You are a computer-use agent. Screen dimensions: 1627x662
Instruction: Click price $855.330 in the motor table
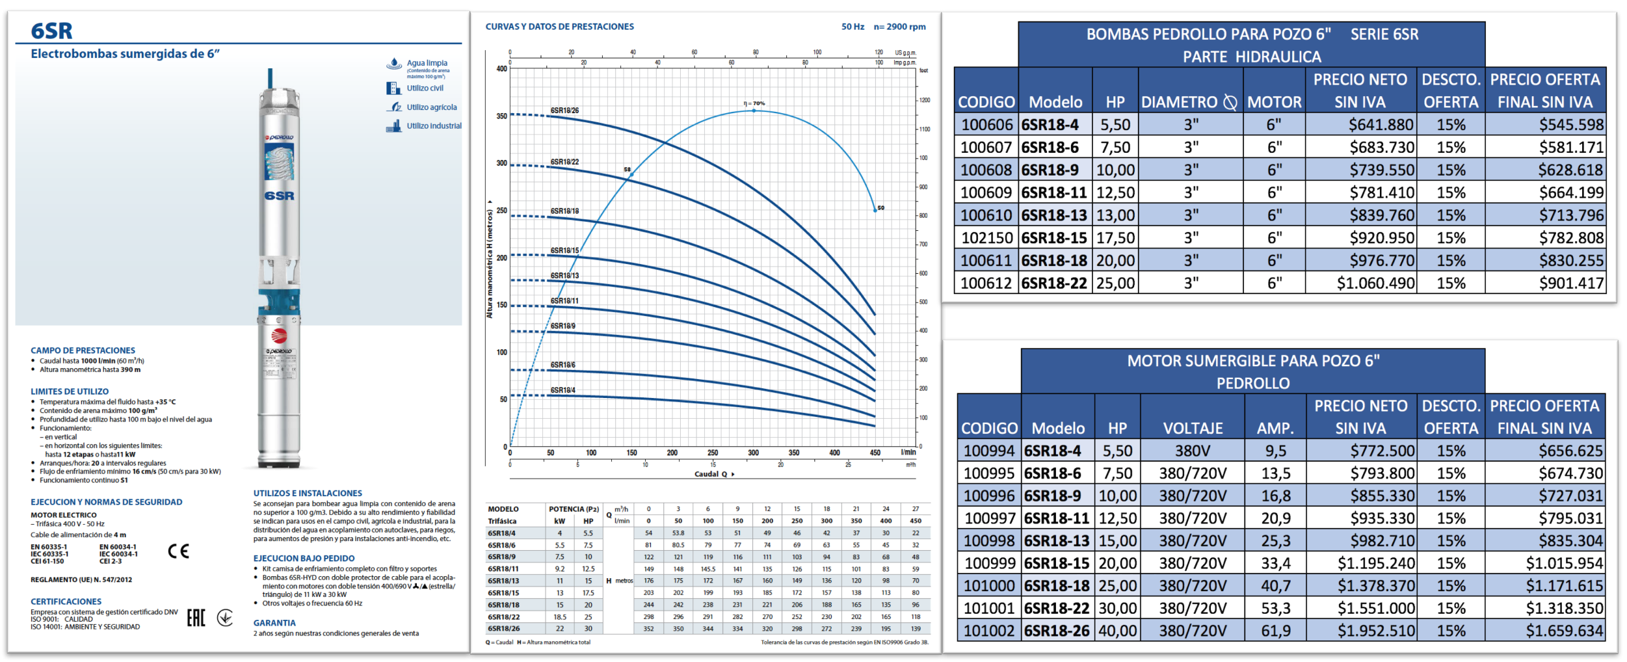[x=1382, y=496]
